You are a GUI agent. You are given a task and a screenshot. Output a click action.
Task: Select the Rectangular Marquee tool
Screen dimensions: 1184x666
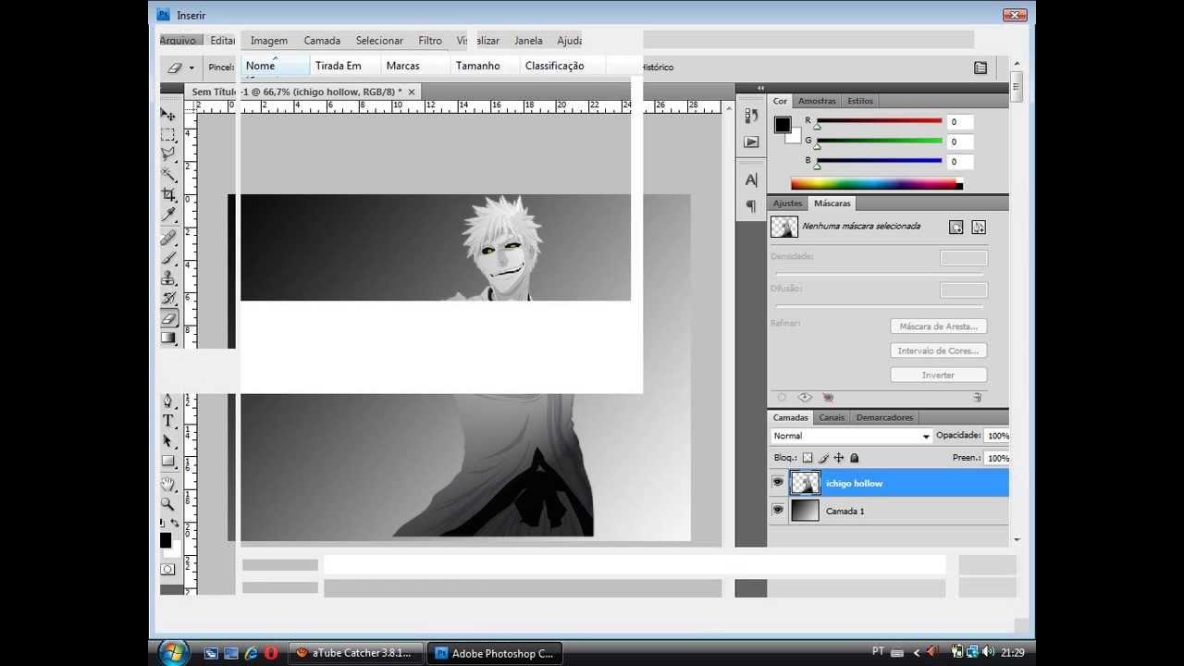pos(168,135)
